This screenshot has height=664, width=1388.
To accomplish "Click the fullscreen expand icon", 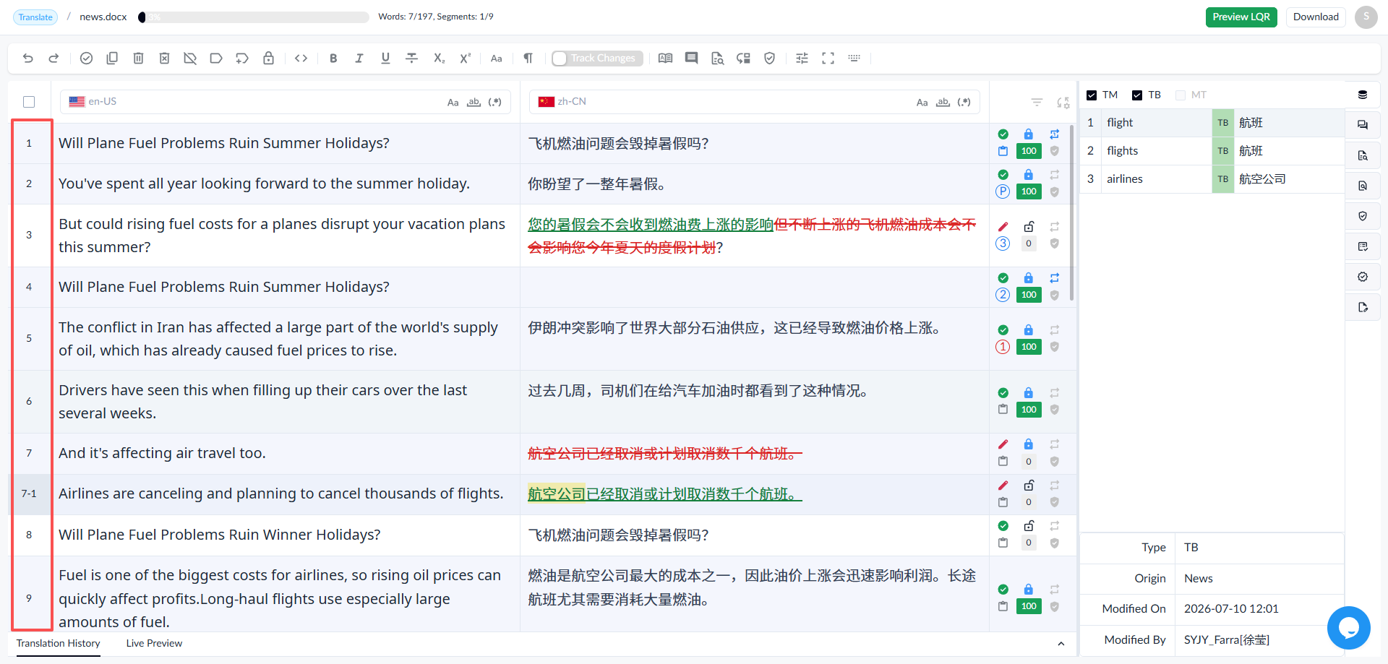I will coord(828,59).
